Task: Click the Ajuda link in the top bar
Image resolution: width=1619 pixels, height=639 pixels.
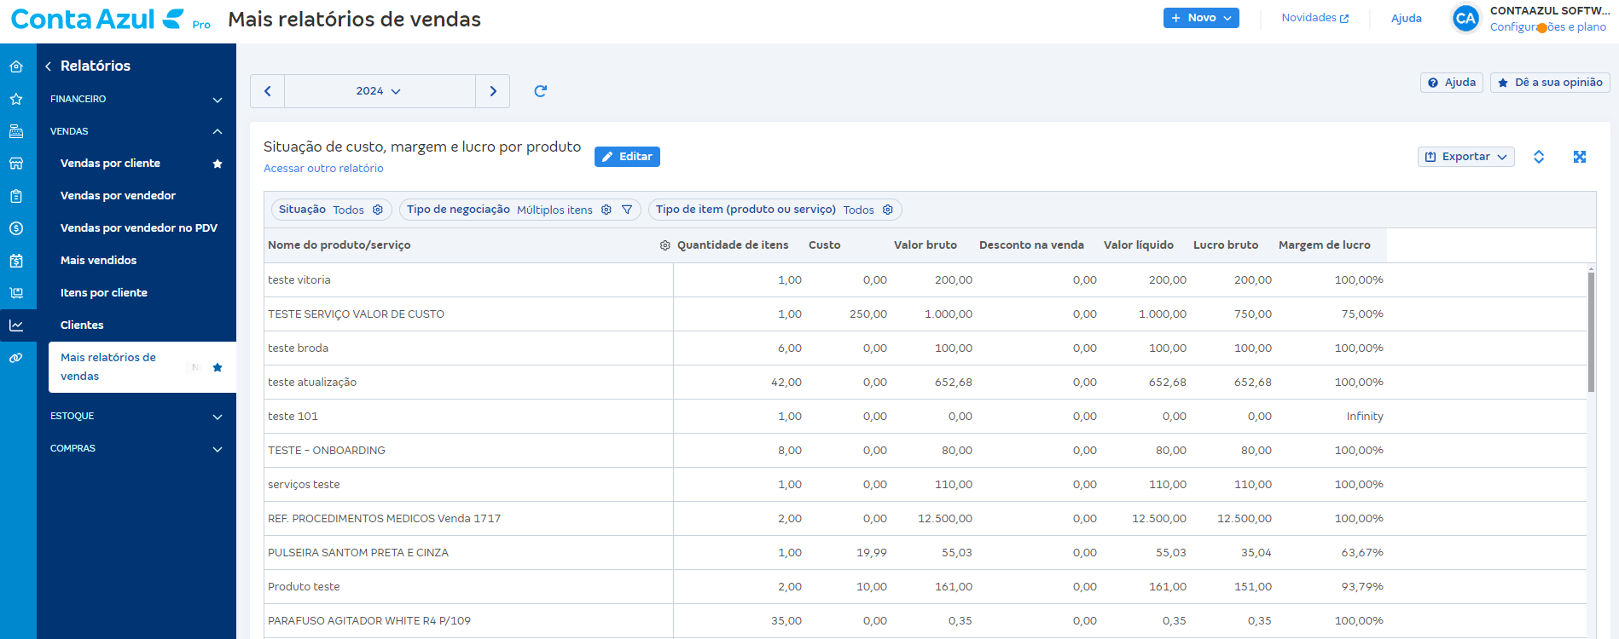Action: coord(1406,18)
